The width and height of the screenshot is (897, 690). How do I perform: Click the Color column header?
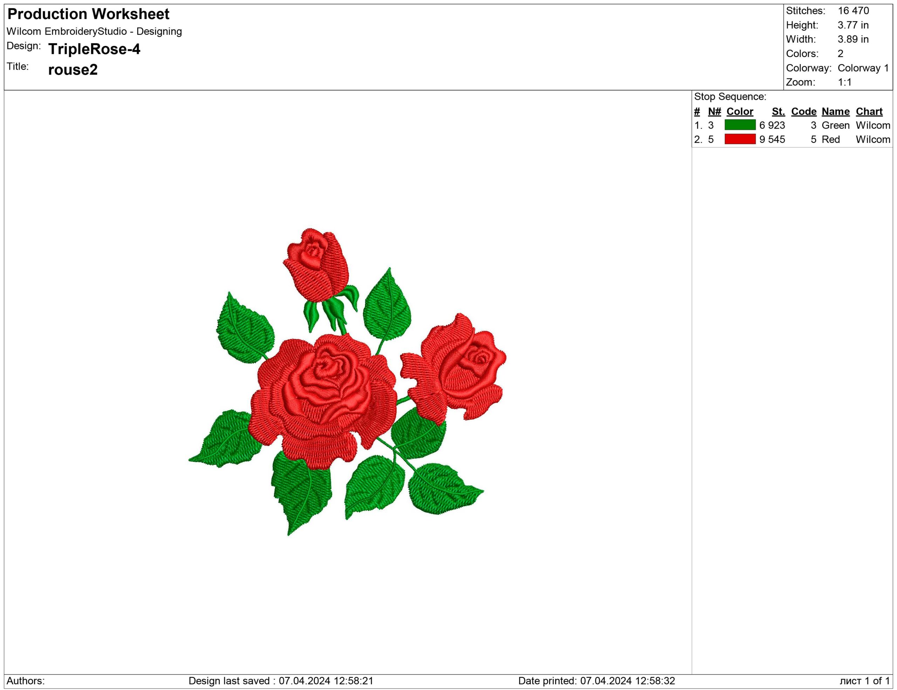click(739, 111)
